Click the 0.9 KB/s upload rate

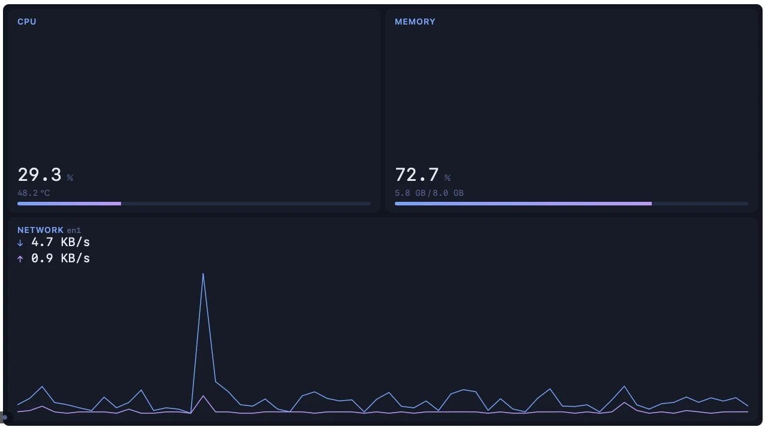coord(61,258)
